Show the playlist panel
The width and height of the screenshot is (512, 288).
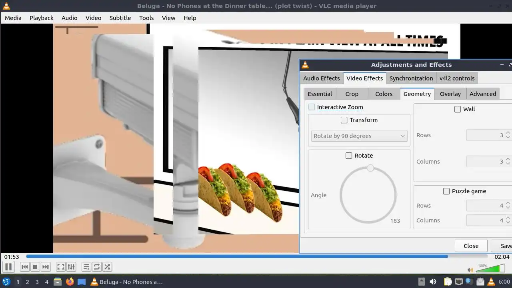[86, 267]
